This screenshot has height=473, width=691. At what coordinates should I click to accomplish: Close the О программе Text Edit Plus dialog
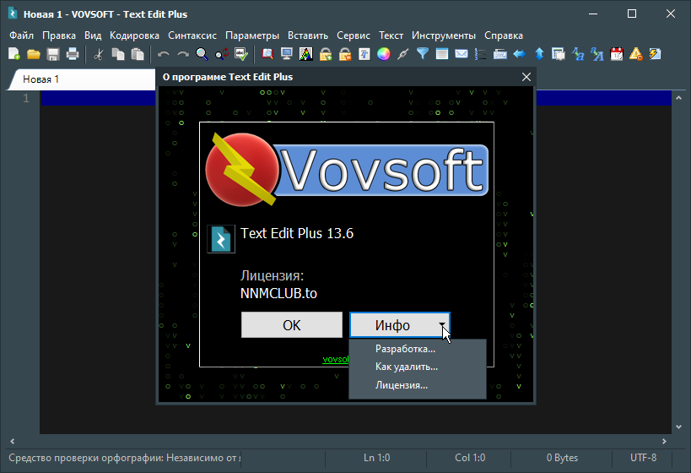point(526,77)
